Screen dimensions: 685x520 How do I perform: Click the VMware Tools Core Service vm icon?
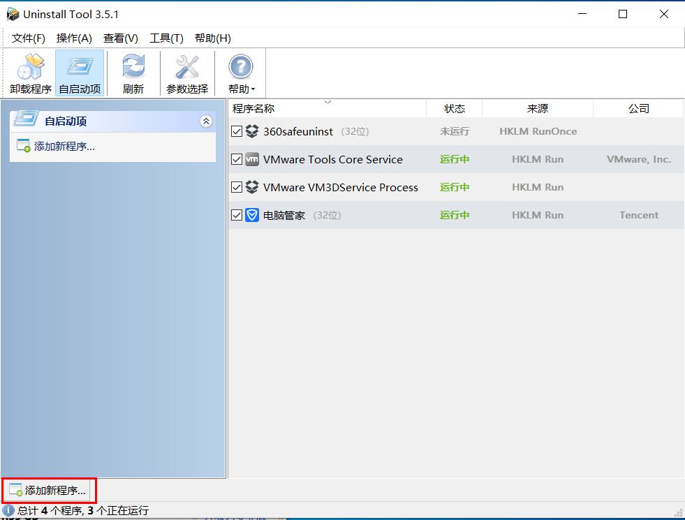point(252,159)
